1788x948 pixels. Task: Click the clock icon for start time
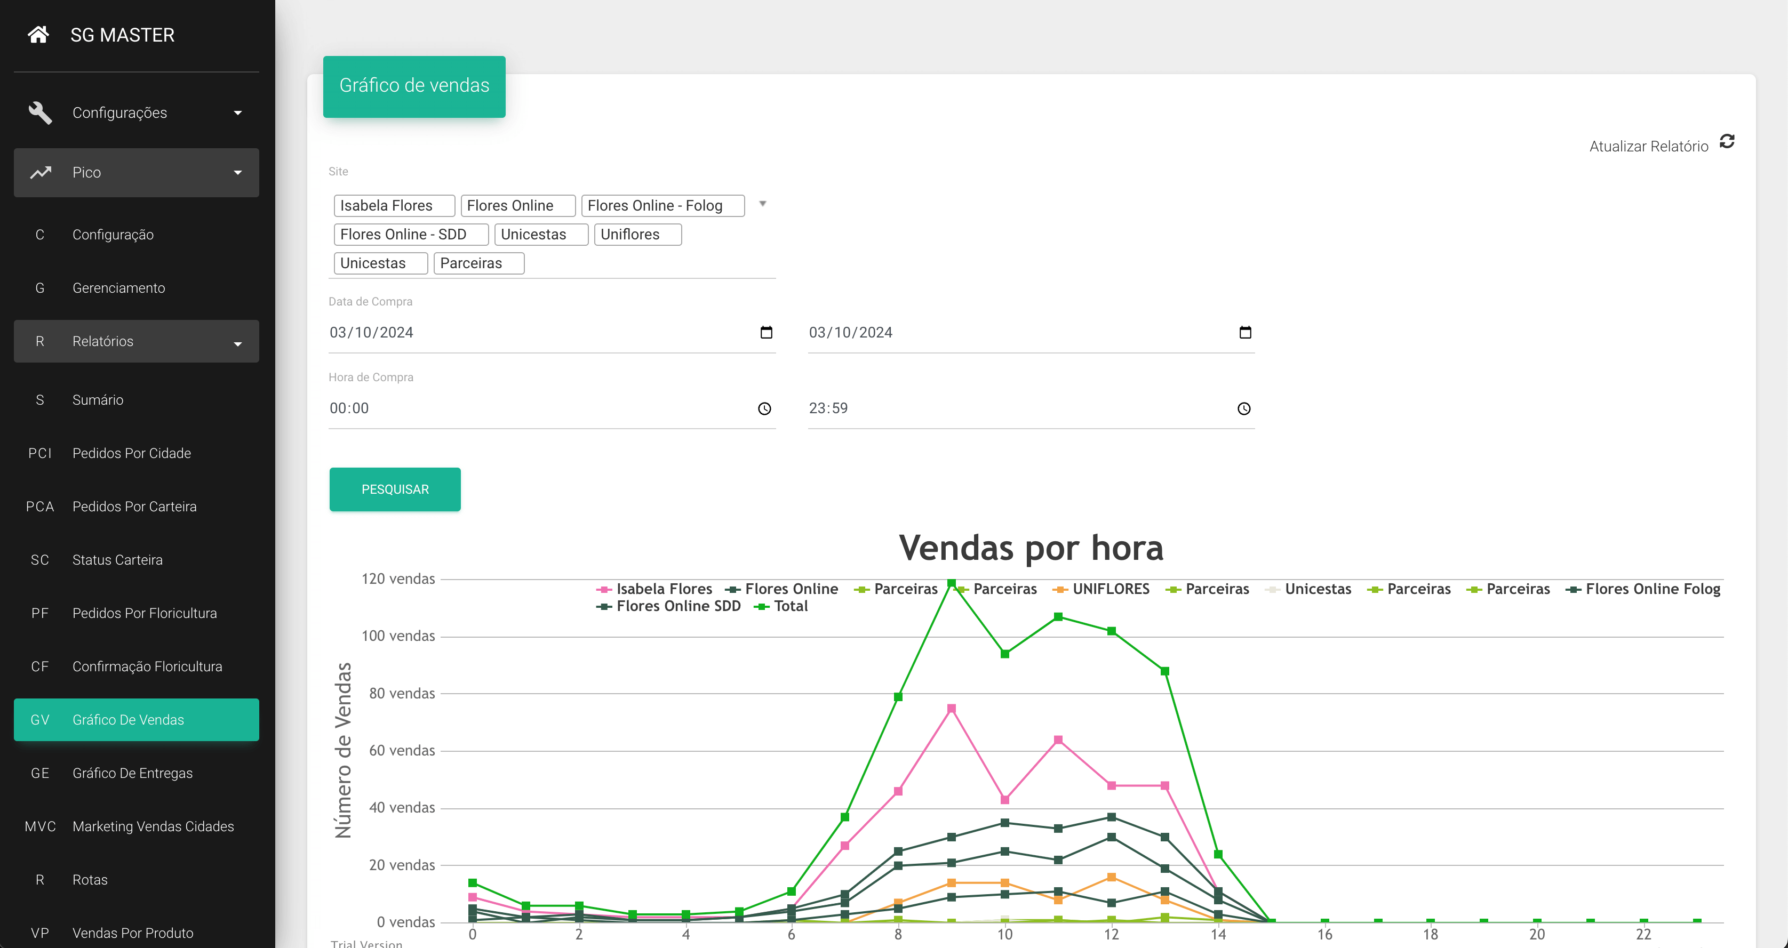tap(764, 409)
